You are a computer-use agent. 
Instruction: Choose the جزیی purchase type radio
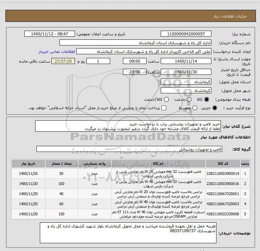tap(214, 108)
